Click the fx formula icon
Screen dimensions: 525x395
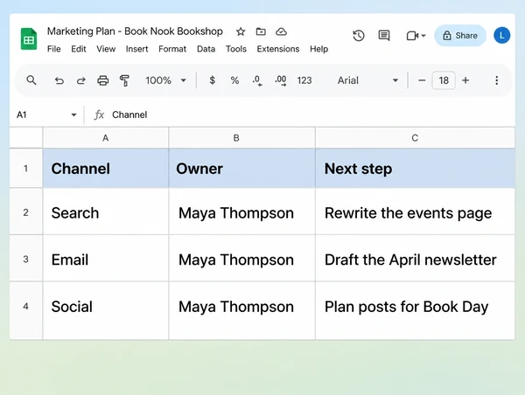99,114
